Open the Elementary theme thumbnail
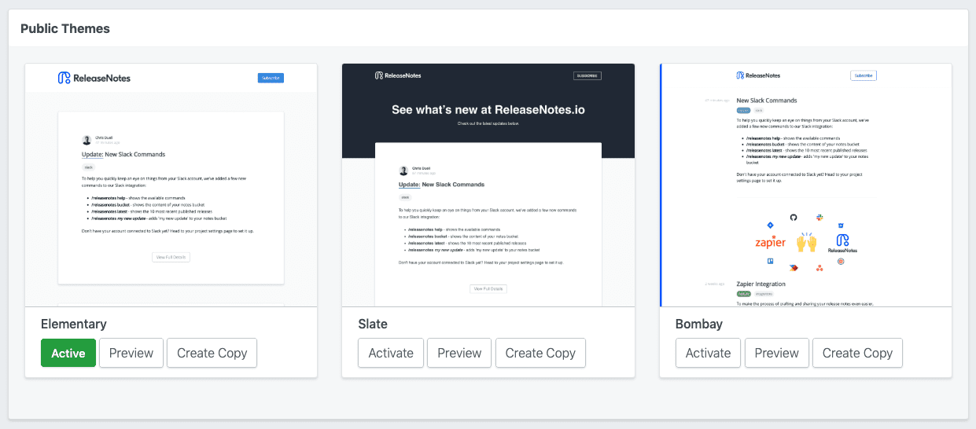 [171, 185]
